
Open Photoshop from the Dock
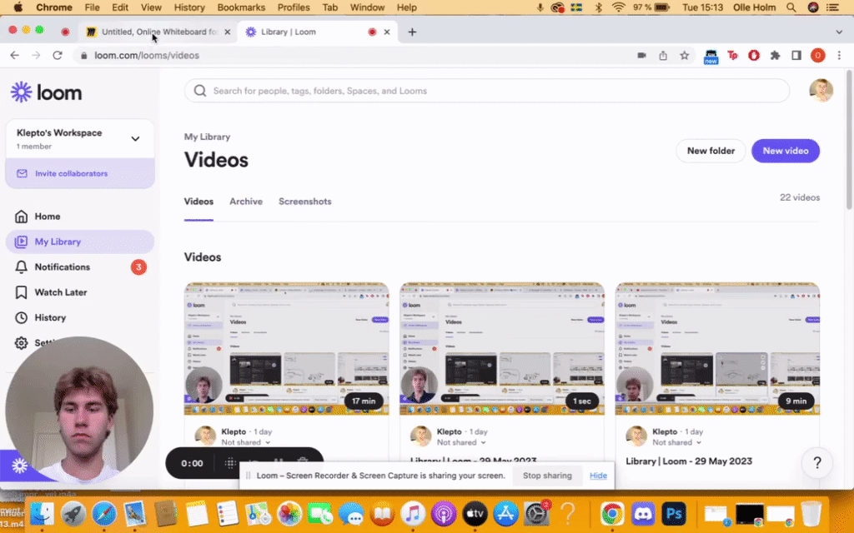[674, 513]
